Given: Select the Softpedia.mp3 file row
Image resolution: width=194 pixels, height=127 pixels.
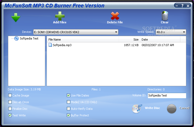Looking at the screenshot, I should pos(116,45).
